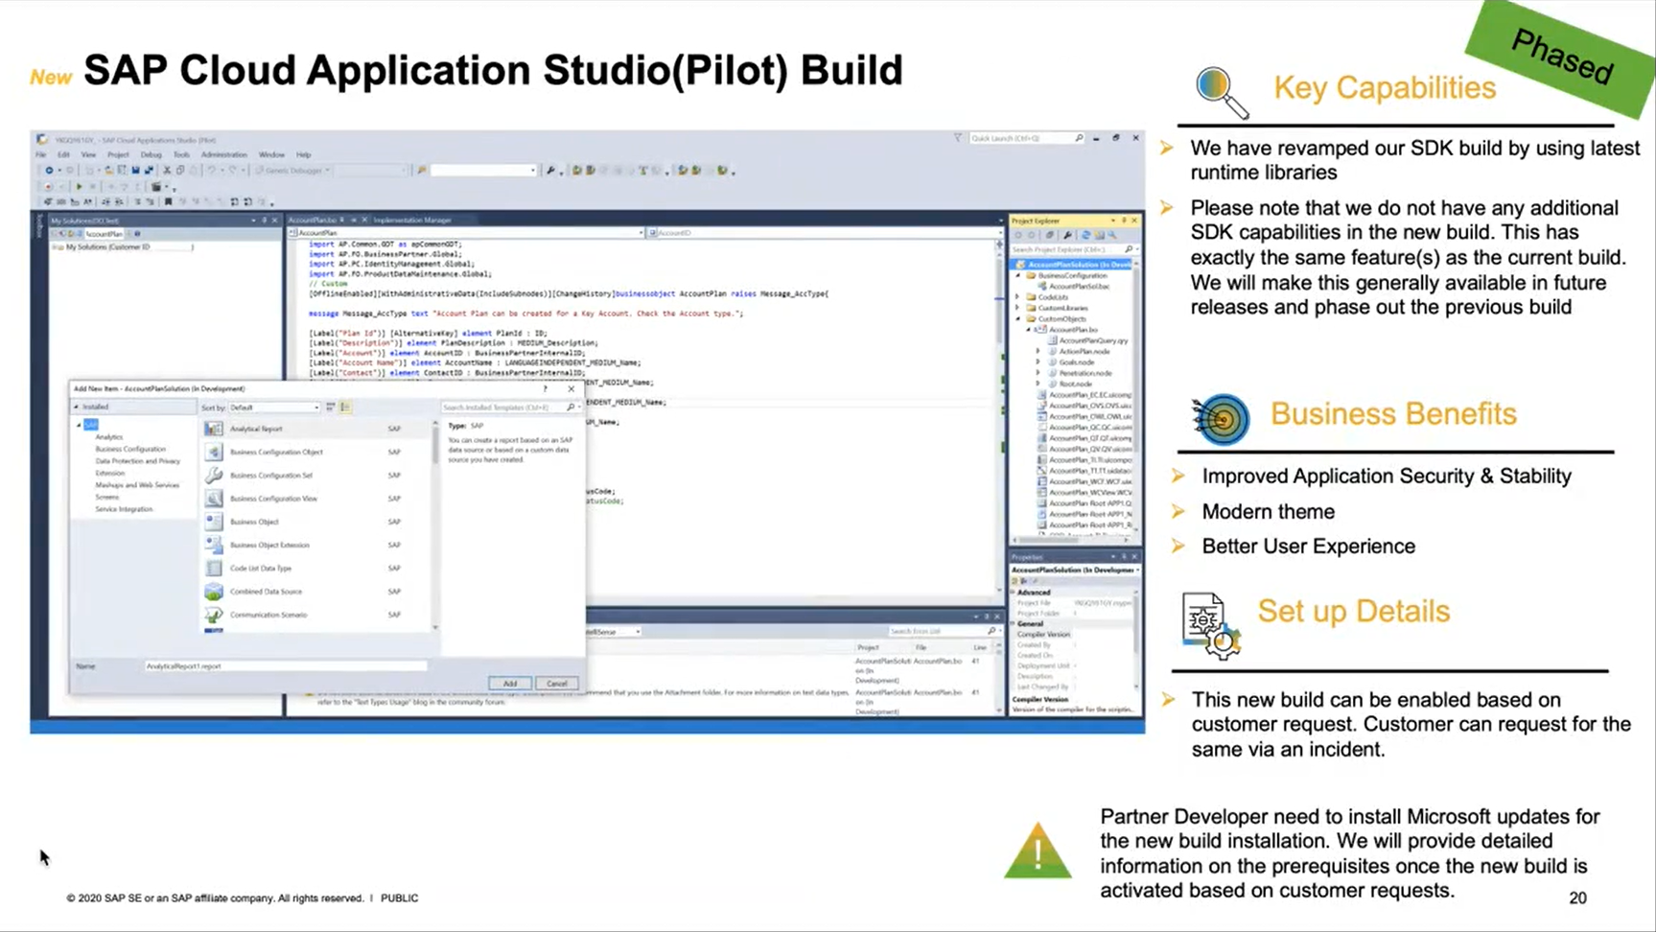This screenshot has height=932, width=1656.
Task: Click the Navigate Backward toolbar icon
Action: (49, 171)
